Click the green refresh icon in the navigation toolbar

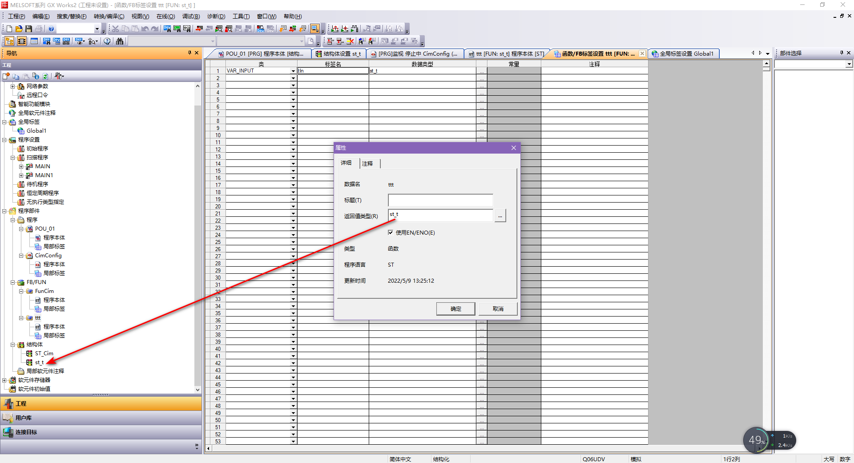45,76
